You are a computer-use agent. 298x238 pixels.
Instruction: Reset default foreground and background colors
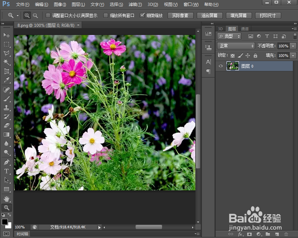tap(3, 215)
